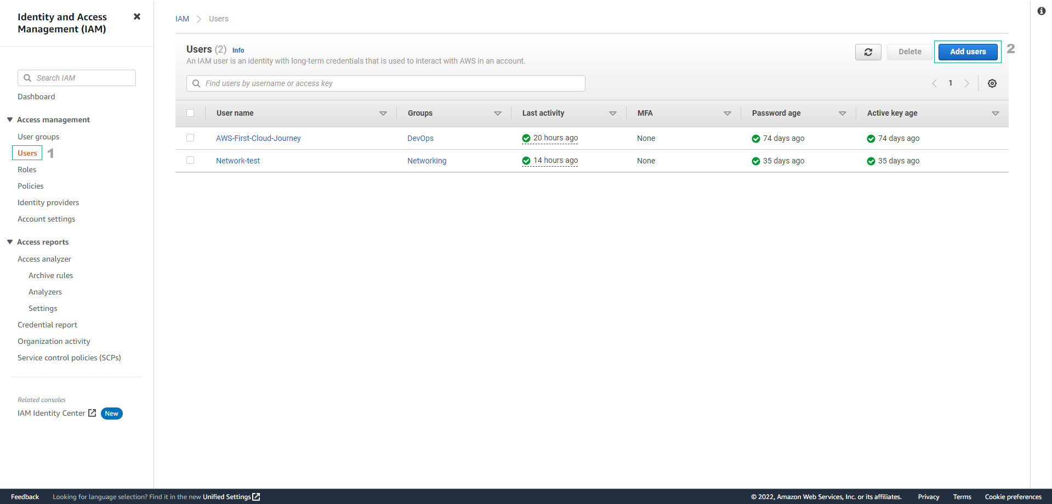Open Account settings in sidebar

[47, 219]
